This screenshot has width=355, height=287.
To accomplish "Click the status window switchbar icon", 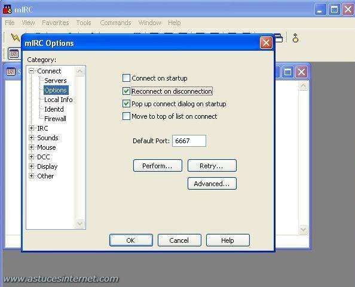I will pyautogui.click(x=14, y=54).
